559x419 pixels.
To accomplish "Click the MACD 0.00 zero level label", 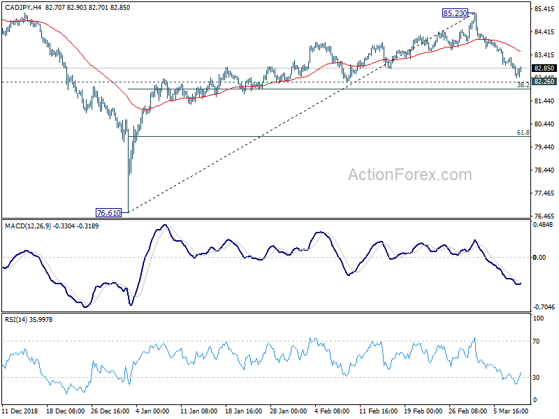I will tap(539, 257).
